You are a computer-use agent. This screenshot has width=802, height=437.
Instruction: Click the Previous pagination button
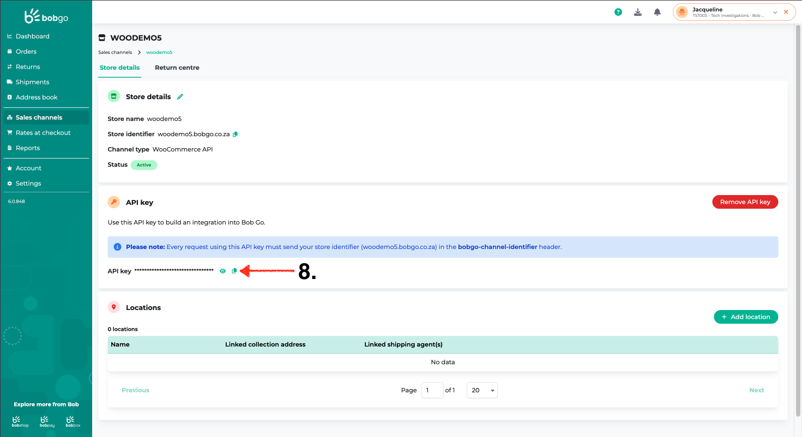(x=135, y=390)
